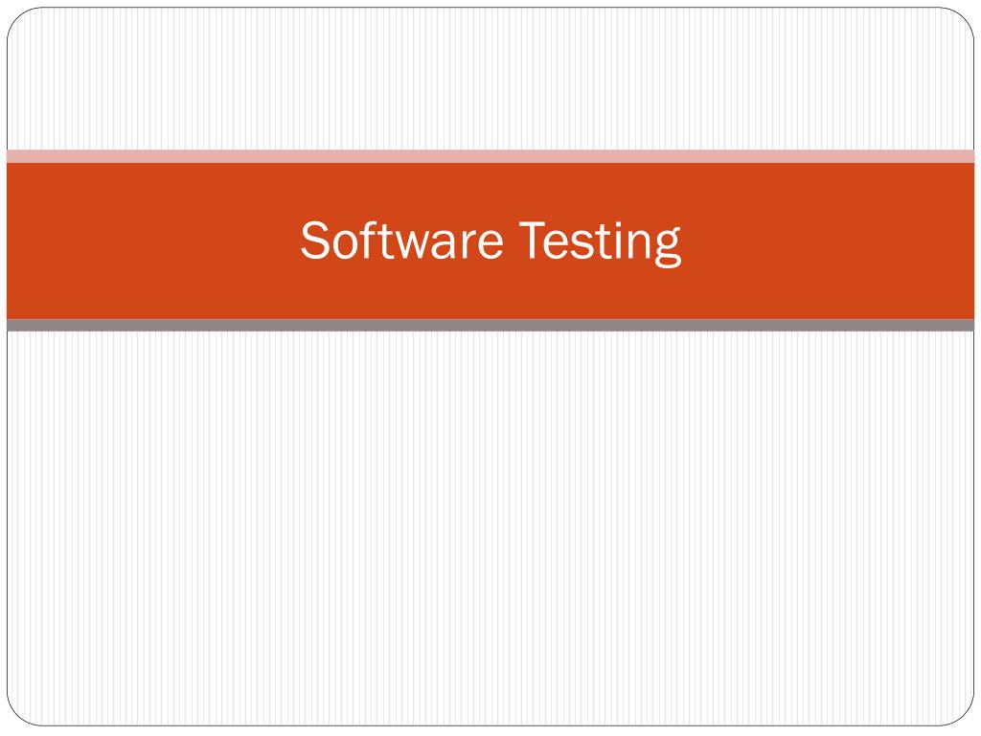Click the "Software Testing" title text
Viewport: 981px width, 736px height.
coord(490,241)
